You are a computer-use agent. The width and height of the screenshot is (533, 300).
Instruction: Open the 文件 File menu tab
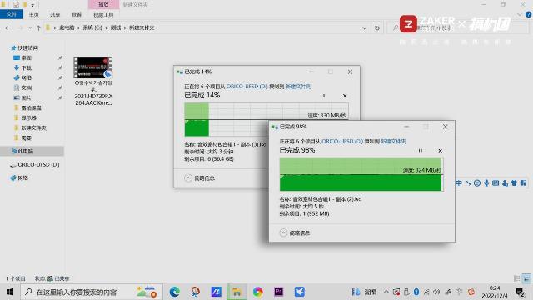pos(11,14)
